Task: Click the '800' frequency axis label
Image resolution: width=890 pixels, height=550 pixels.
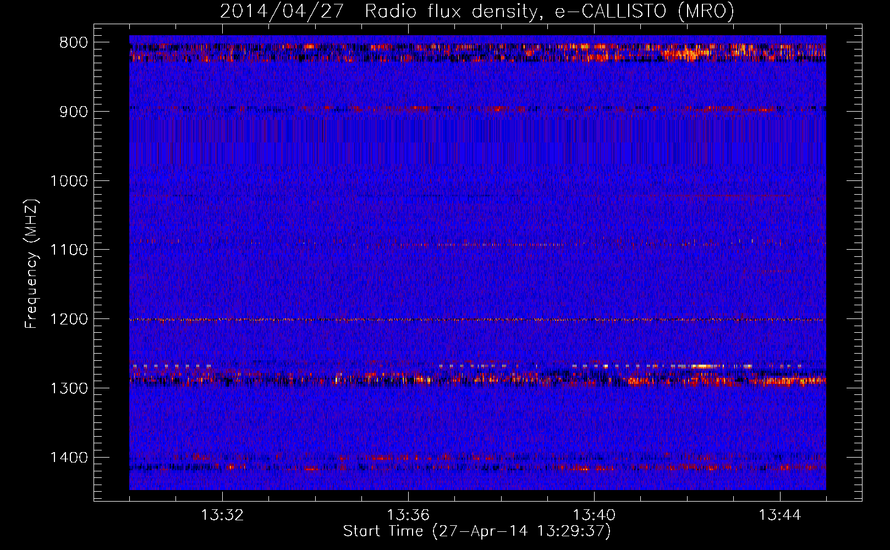Action: point(74,43)
